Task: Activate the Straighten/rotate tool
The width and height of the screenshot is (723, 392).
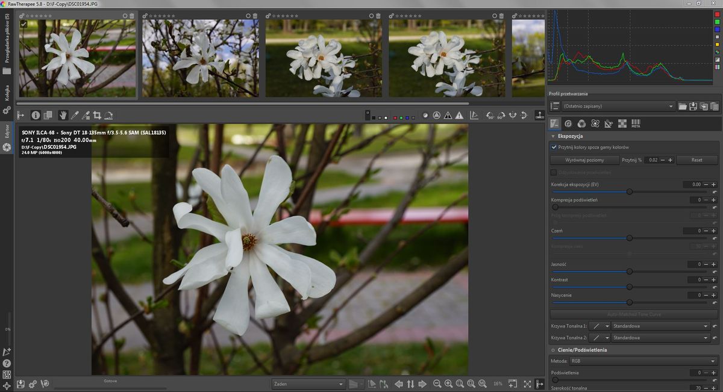Action: click(109, 115)
